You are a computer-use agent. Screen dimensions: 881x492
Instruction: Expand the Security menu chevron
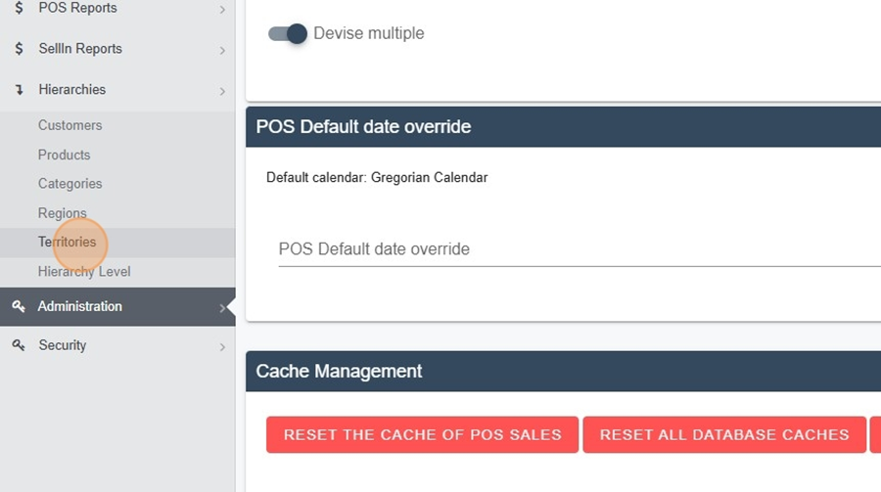click(222, 347)
